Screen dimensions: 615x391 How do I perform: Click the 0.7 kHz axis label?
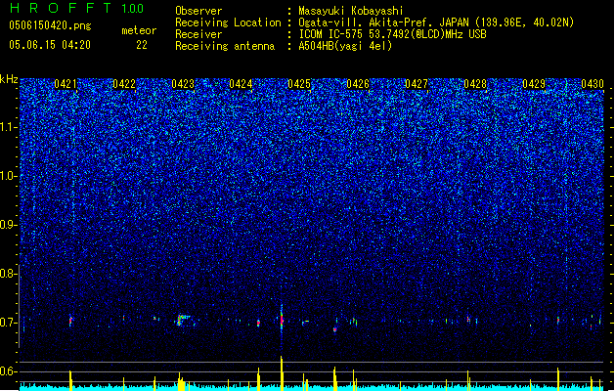[x=9, y=323]
